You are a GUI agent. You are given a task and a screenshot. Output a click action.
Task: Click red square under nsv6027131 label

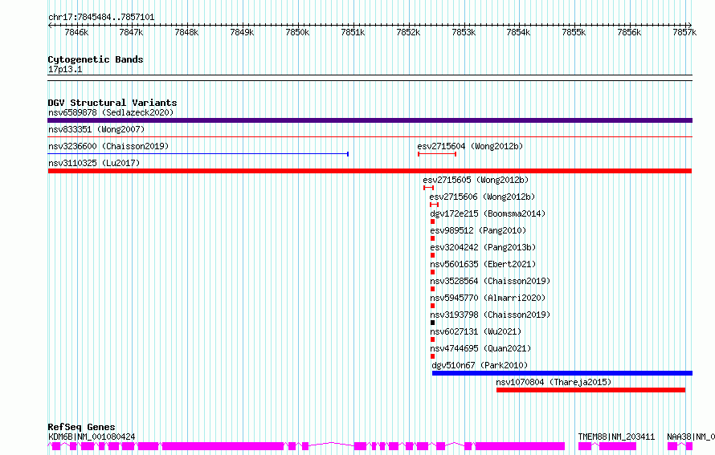(x=433, y=339)
